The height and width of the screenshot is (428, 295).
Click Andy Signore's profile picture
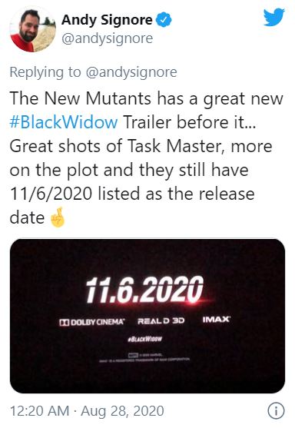pyautogui.click(x=33, y=29)
